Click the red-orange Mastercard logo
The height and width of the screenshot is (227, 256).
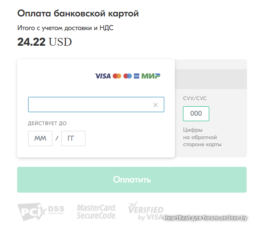[117, 76]
